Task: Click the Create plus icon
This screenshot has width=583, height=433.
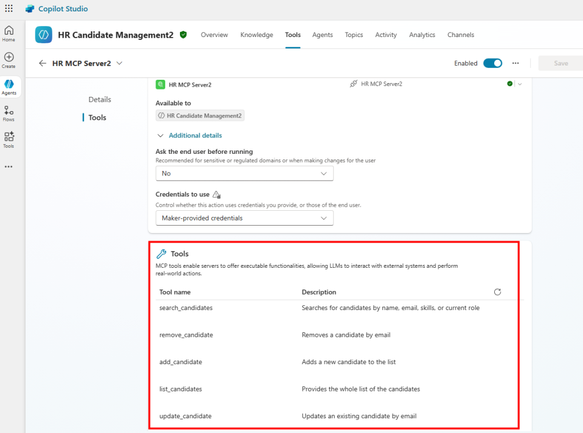Action: tap(9, 60)
